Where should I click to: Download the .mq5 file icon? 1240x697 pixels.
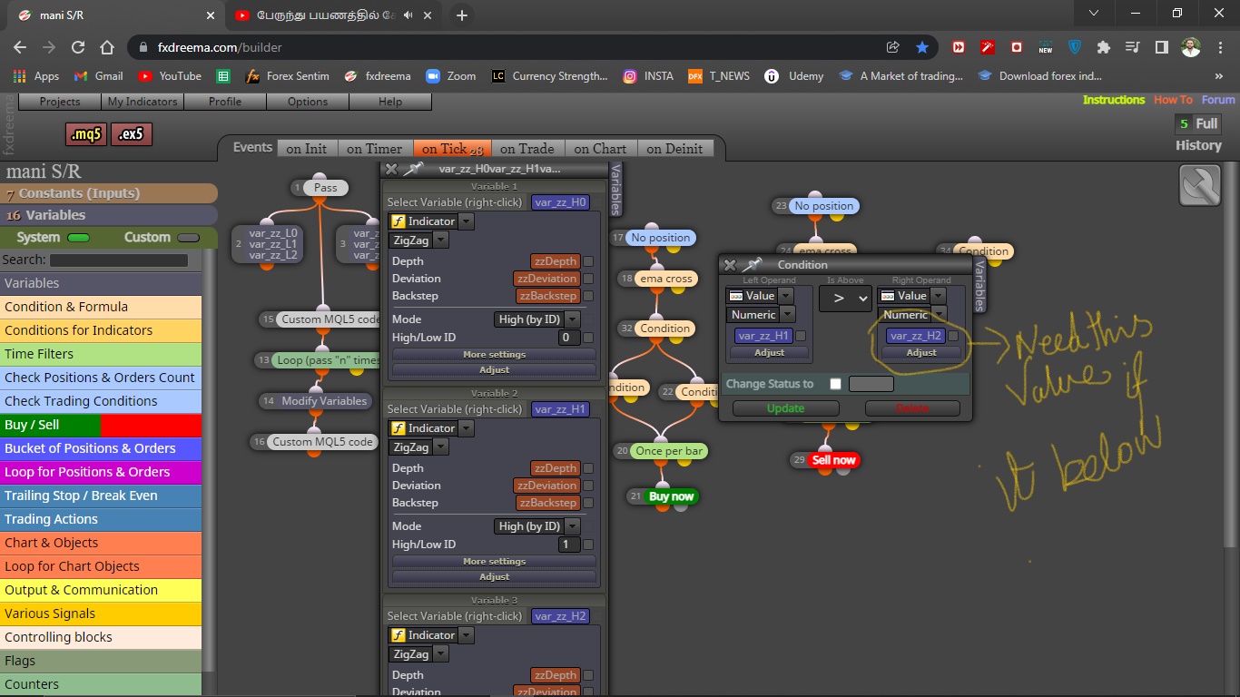(x=87, y=135)
